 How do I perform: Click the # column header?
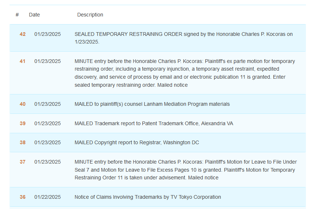17,15
